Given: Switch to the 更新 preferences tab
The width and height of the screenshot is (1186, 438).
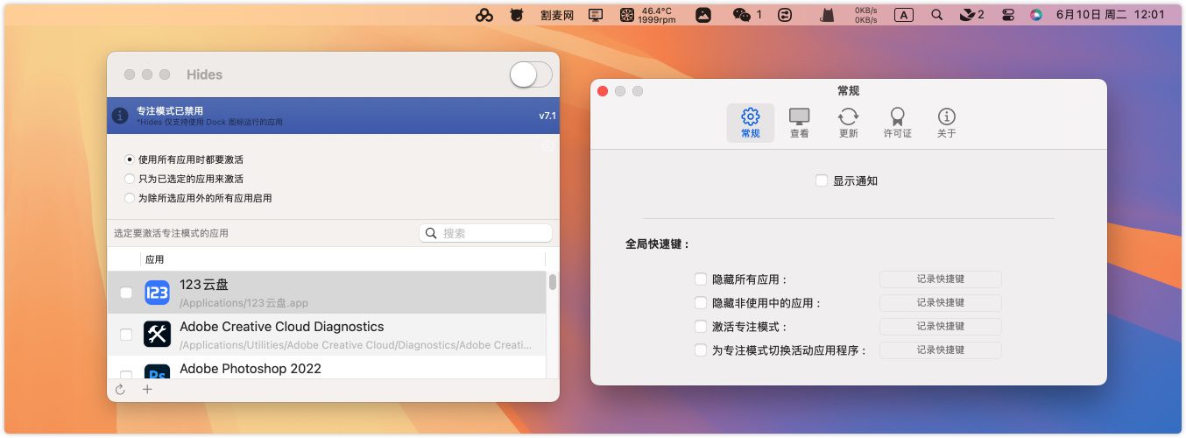Looking at the screenshot, I should (848, 123).
